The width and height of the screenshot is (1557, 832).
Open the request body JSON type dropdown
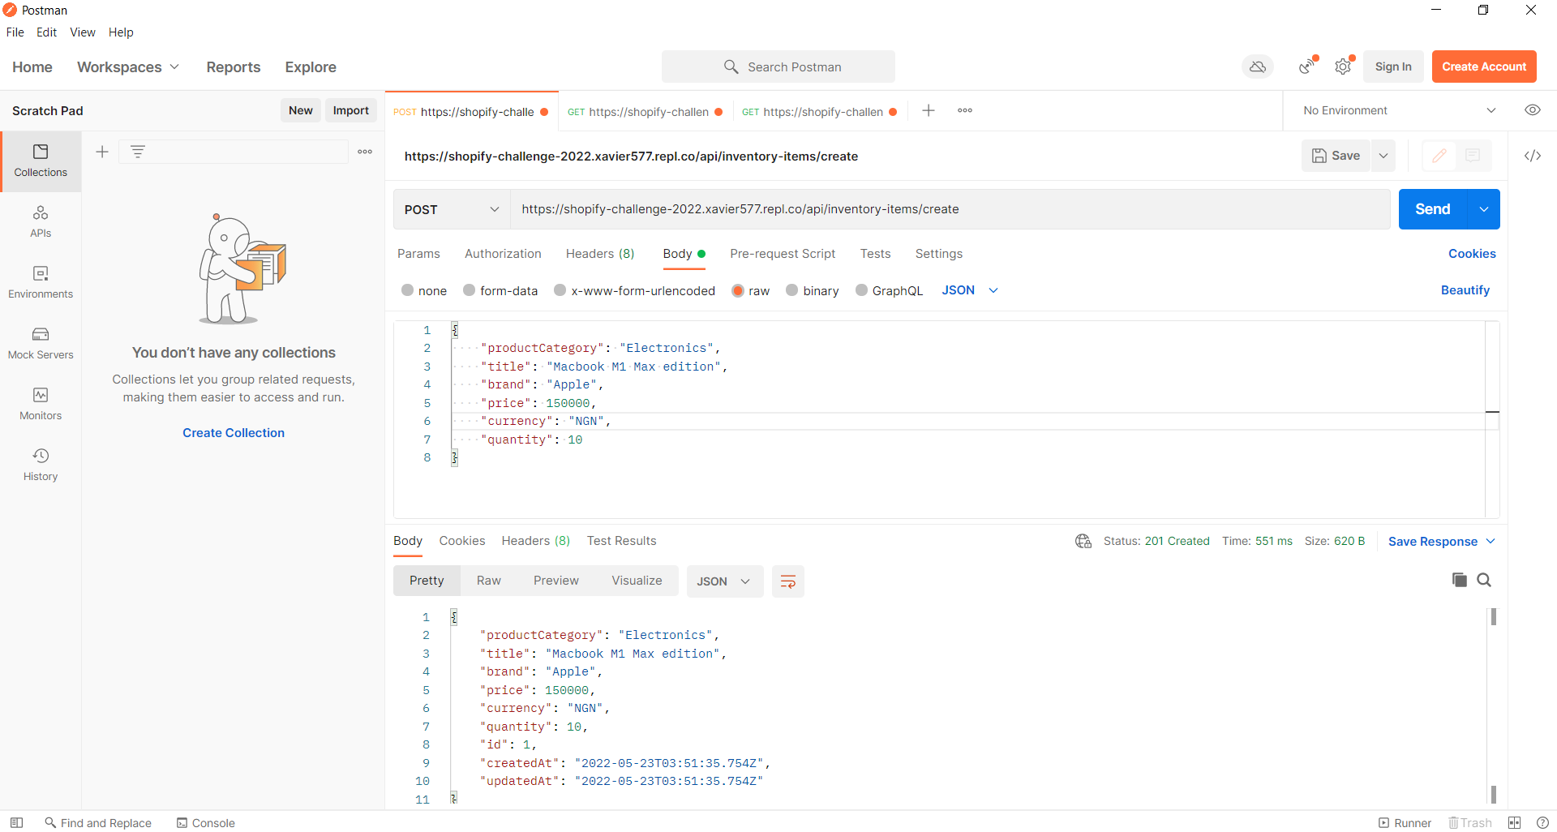point(970,290)
